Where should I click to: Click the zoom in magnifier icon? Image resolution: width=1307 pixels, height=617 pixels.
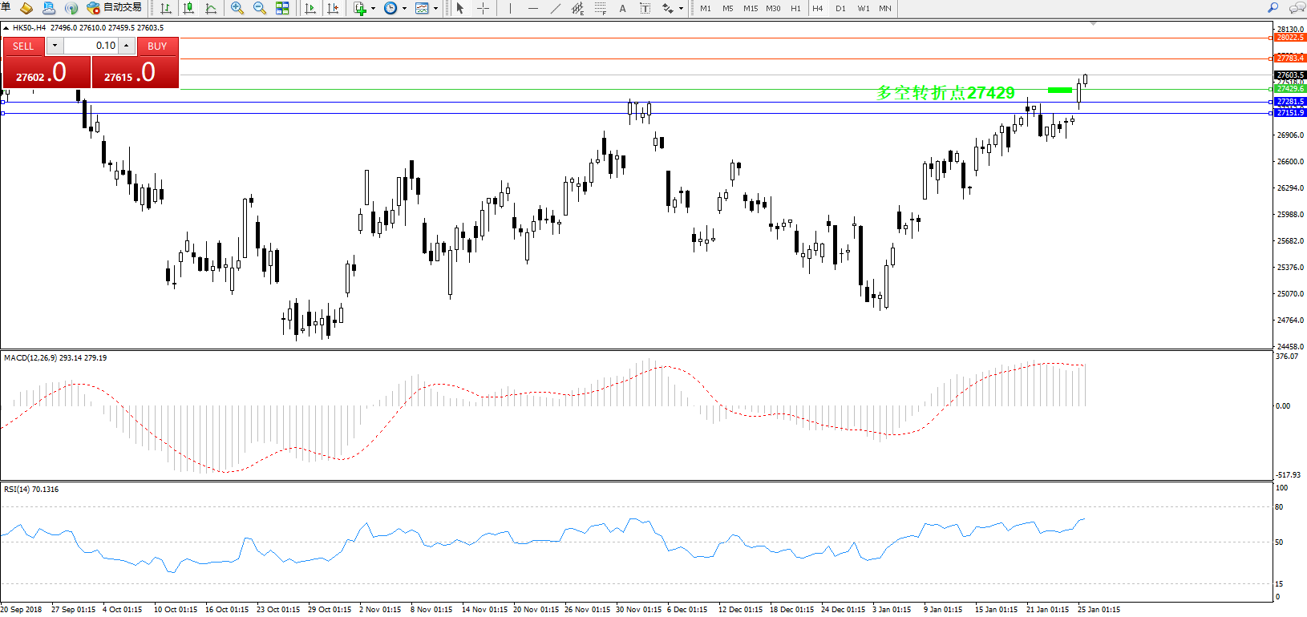click(x=237, y=8)
